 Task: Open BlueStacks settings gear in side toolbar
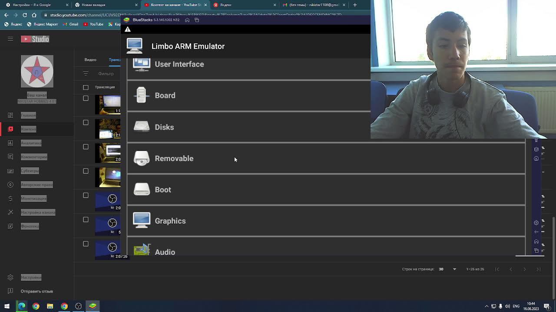536,223
